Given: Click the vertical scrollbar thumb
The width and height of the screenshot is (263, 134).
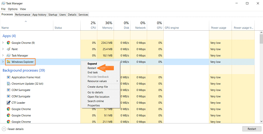Looking at the screenshot, I should 261,39.
